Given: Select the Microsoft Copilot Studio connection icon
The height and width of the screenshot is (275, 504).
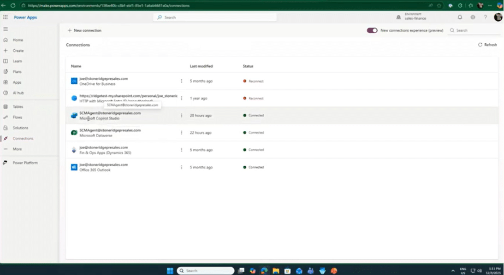Looking at the screenshot, I should [x=73, y=115].
